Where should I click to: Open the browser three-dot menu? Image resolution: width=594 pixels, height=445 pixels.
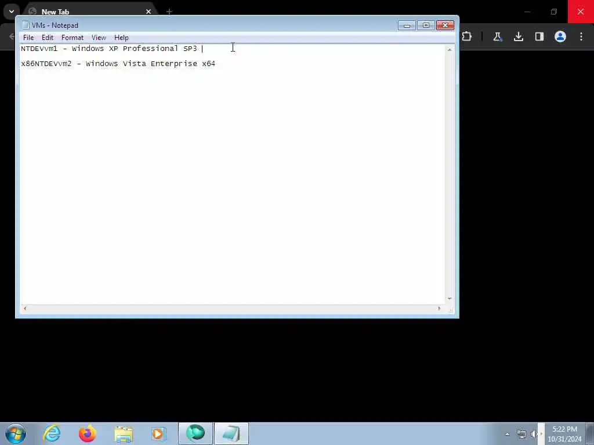pos(581,37)
